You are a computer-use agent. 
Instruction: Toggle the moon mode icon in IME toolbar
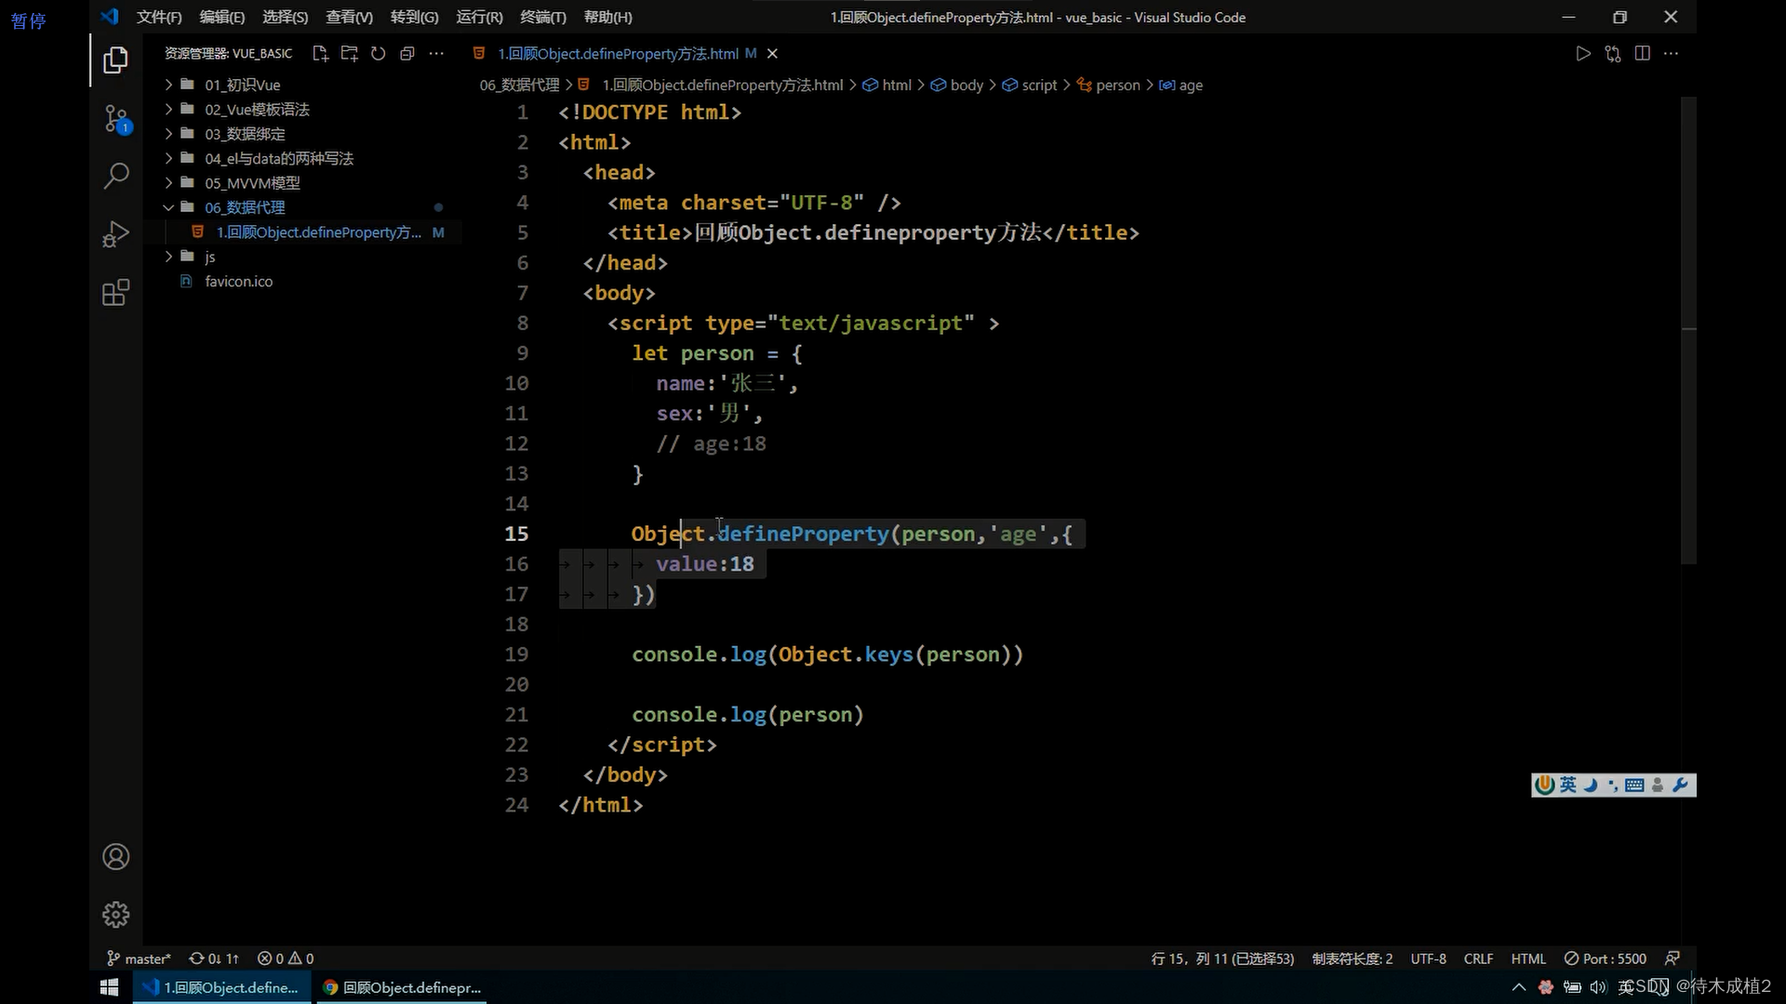tap(1591, 786)
